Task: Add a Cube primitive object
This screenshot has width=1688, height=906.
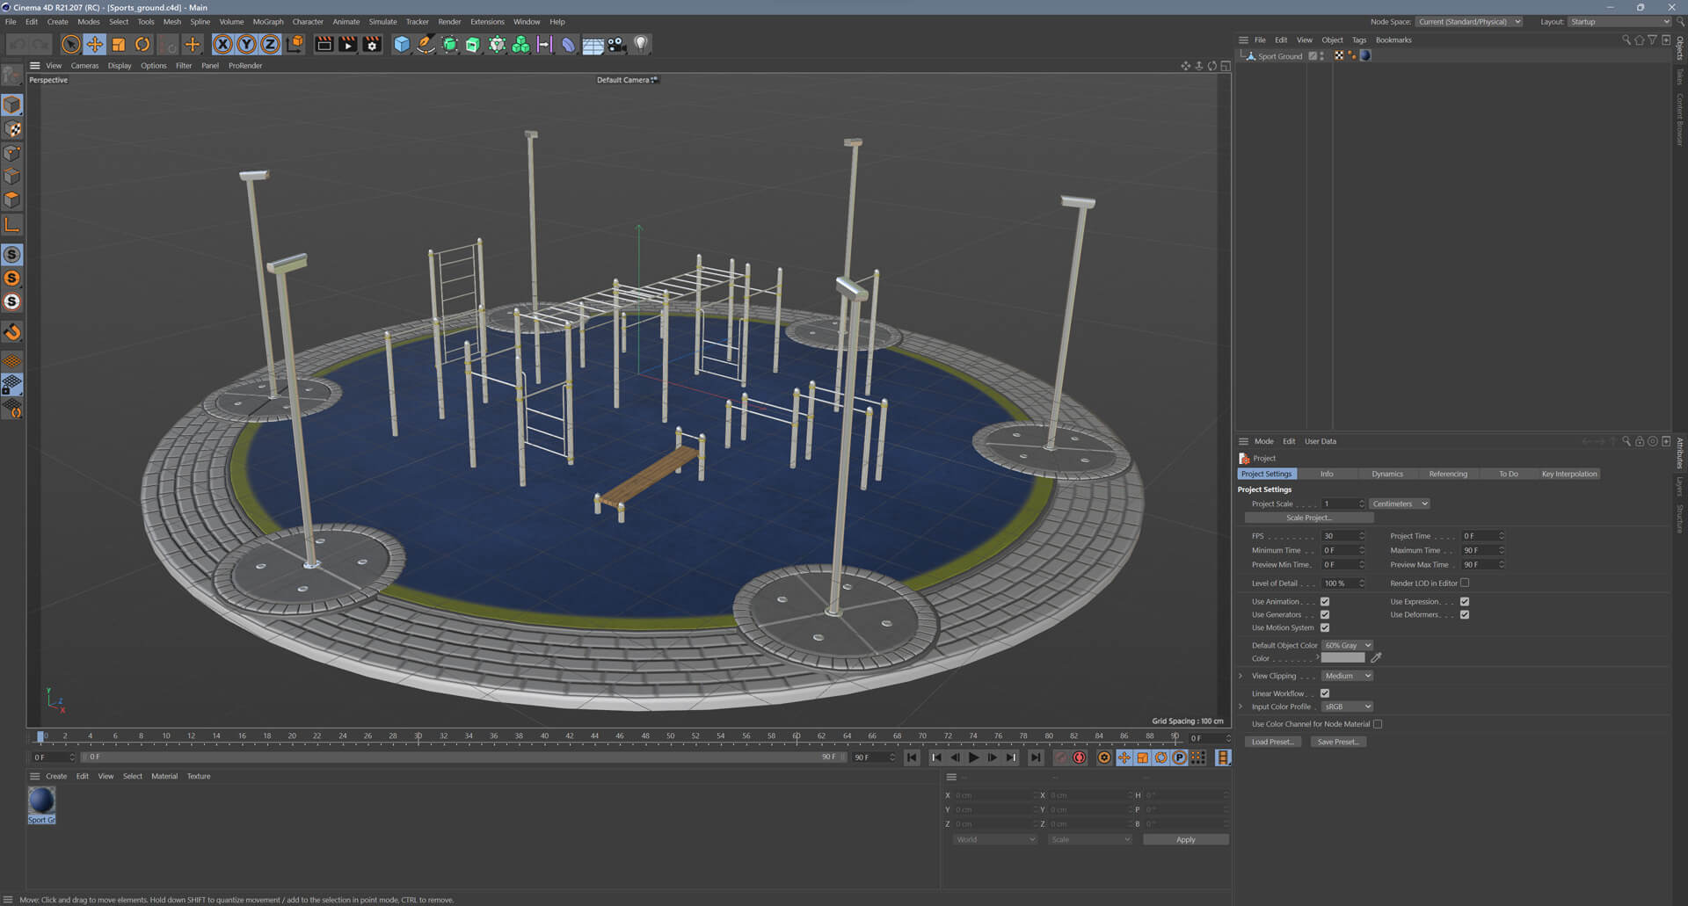Action: coord(402,44)
